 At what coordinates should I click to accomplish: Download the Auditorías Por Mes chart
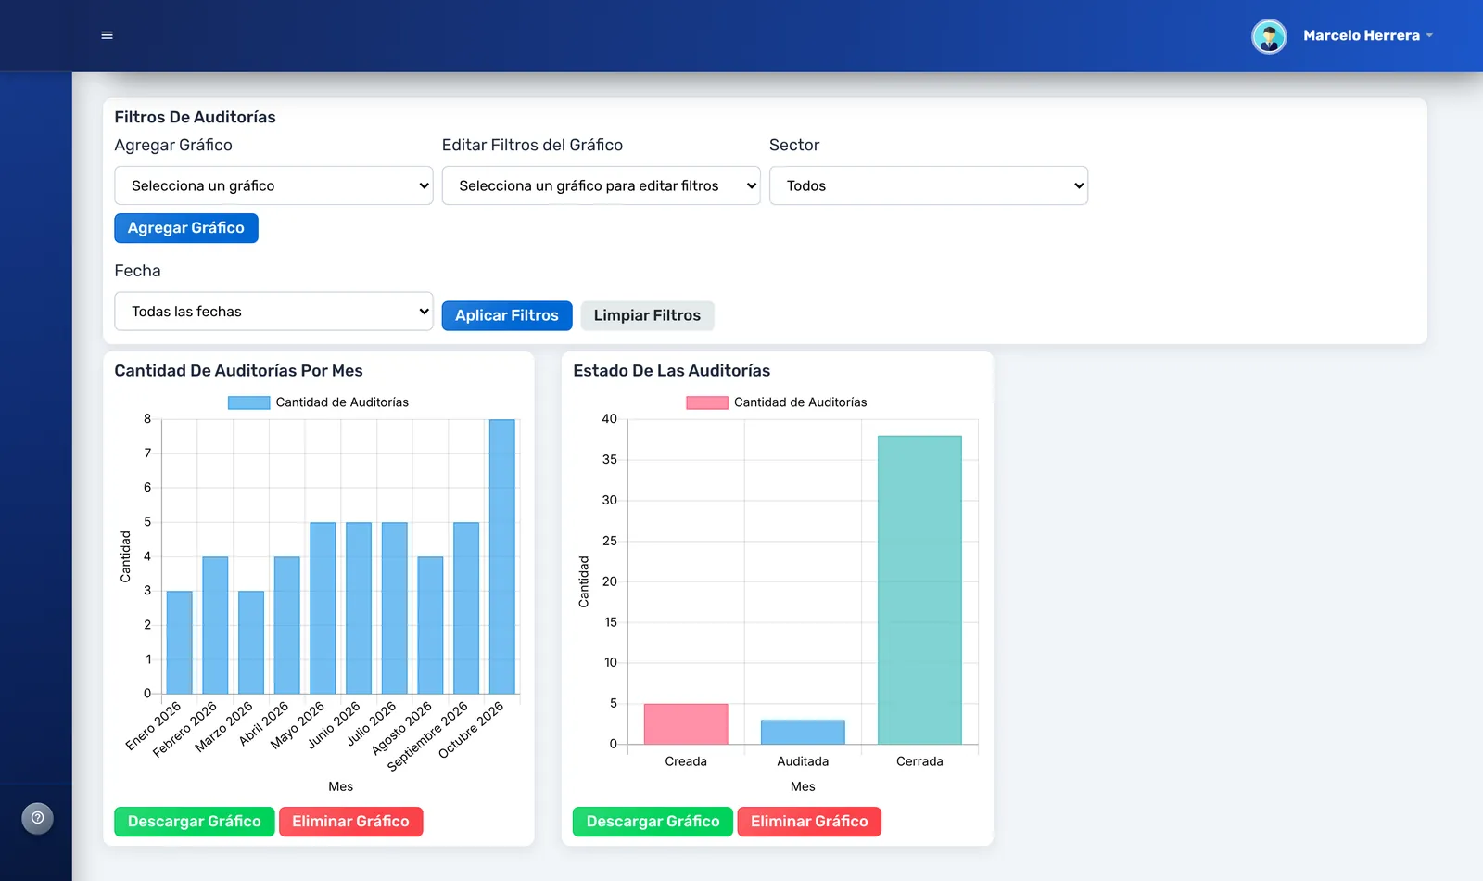(195, 822)
